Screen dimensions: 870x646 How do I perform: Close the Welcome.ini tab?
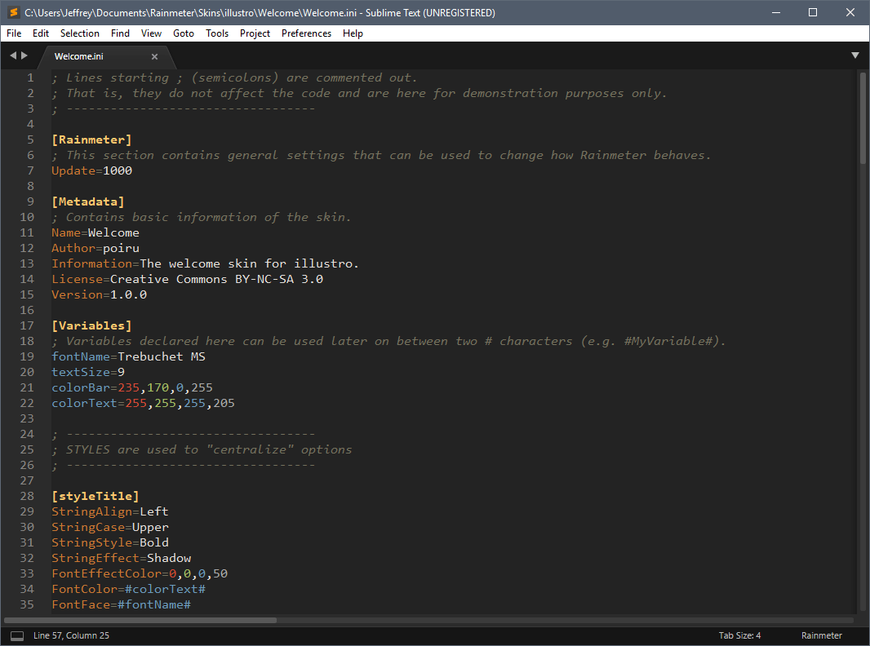[154, 56]
